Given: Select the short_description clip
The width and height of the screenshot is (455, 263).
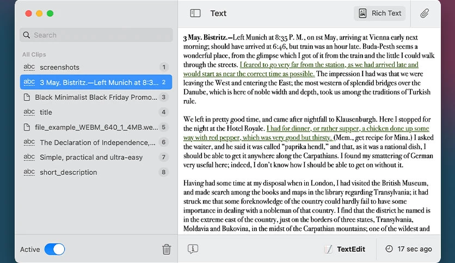Looking at the screenshot, I should pyautogui.click(x=96, y=172).
